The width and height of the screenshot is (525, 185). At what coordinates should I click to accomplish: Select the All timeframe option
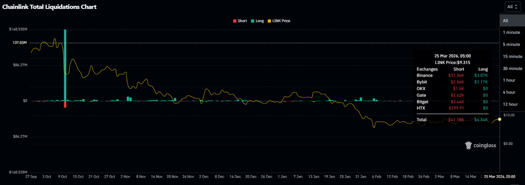click(512, 21)
